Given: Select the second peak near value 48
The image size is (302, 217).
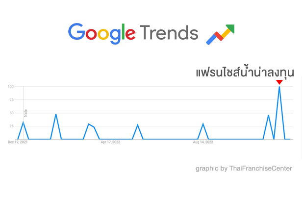Looking at the screenshot, I should point(56,115).
